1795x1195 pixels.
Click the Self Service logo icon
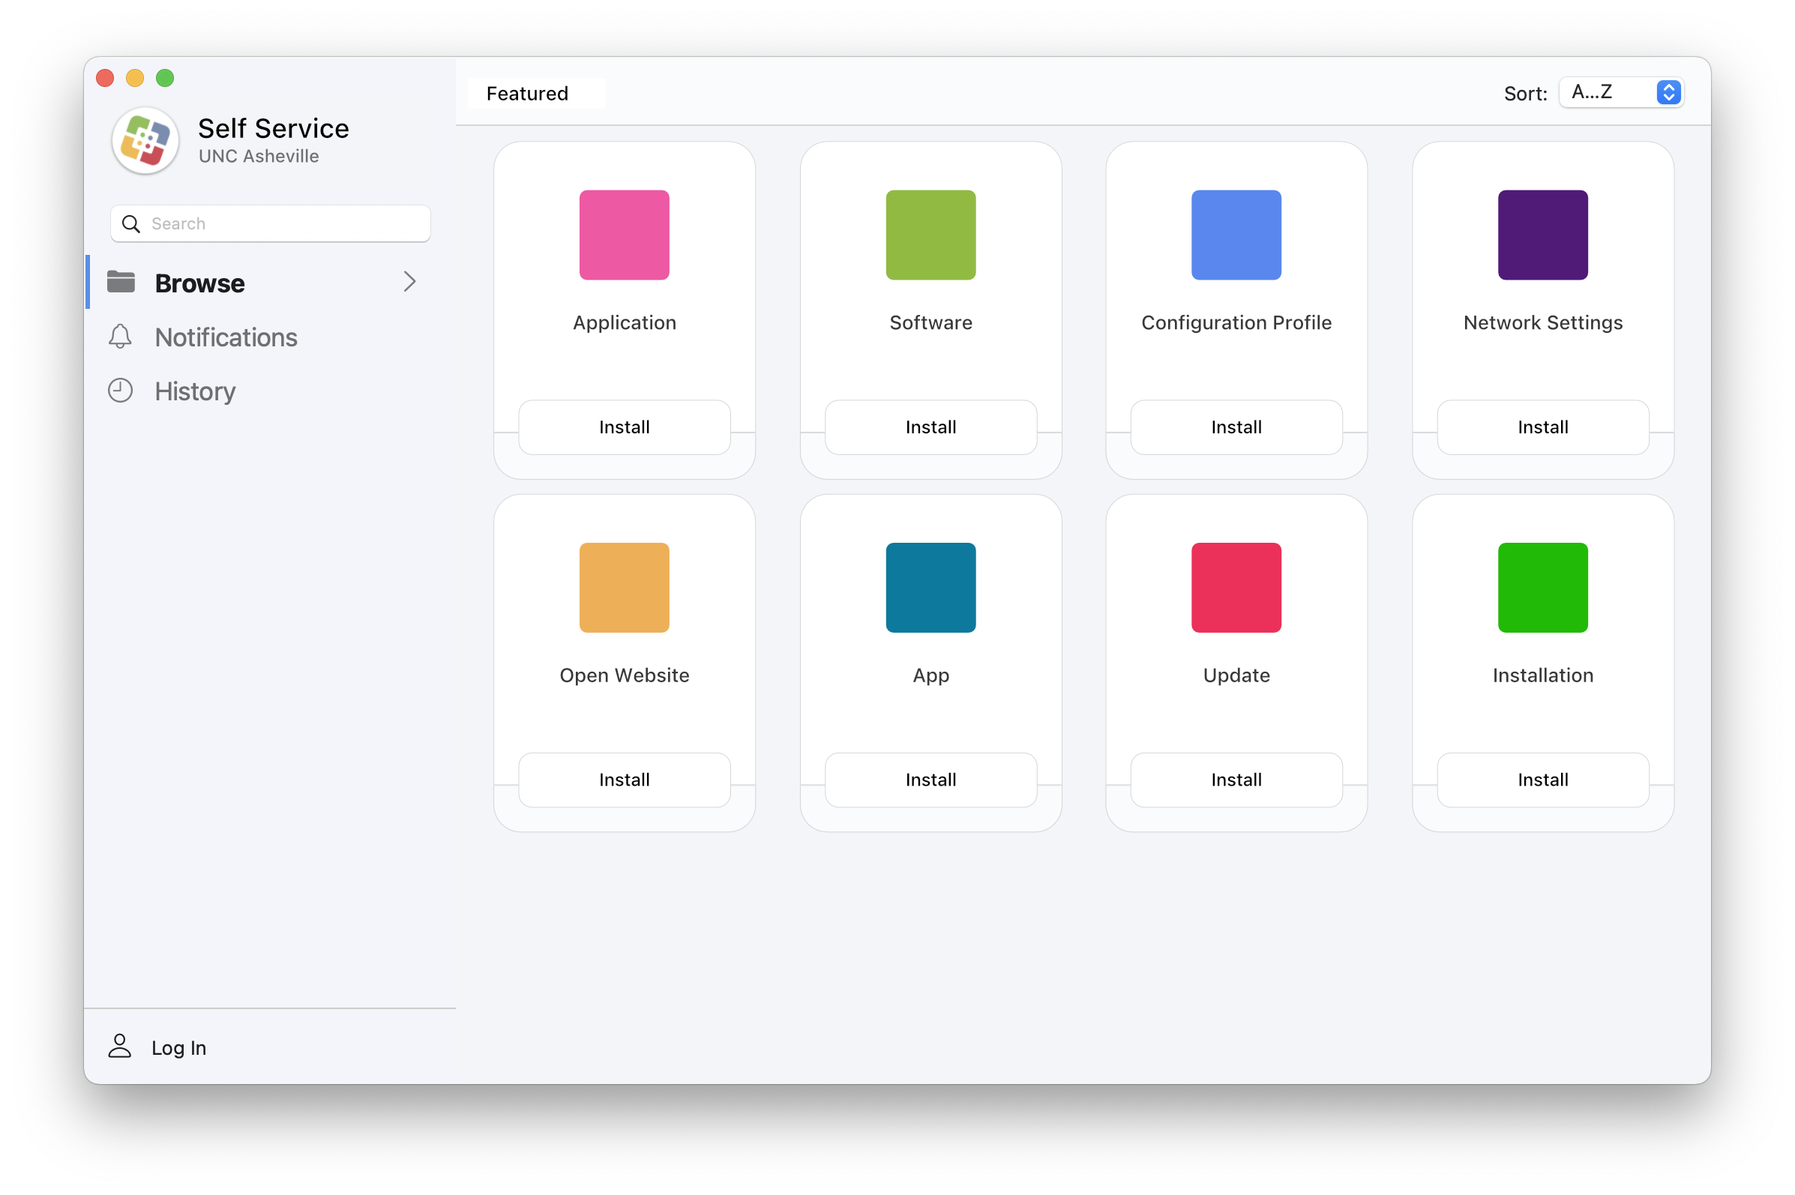145,141
